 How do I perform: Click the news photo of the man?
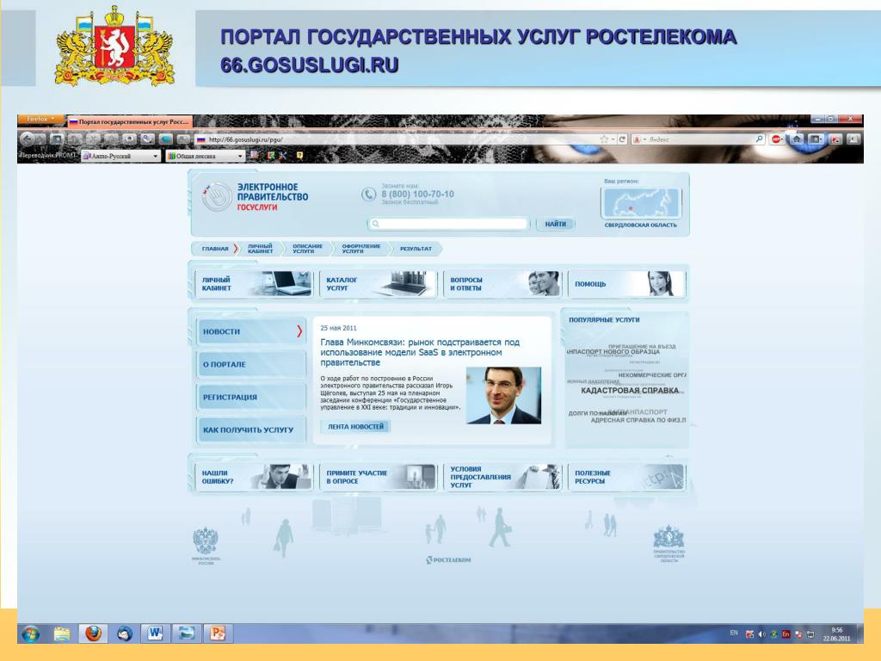click(x=503, y=396)
